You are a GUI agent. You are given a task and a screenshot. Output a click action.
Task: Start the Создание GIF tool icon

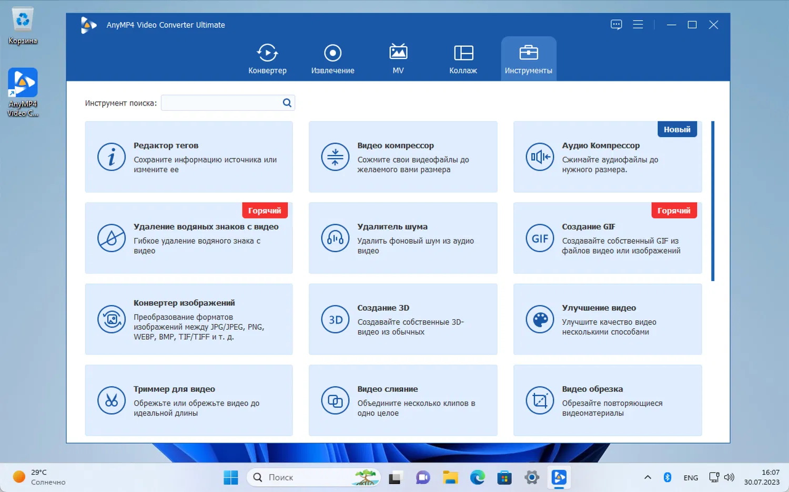click(x=540, y=238)
